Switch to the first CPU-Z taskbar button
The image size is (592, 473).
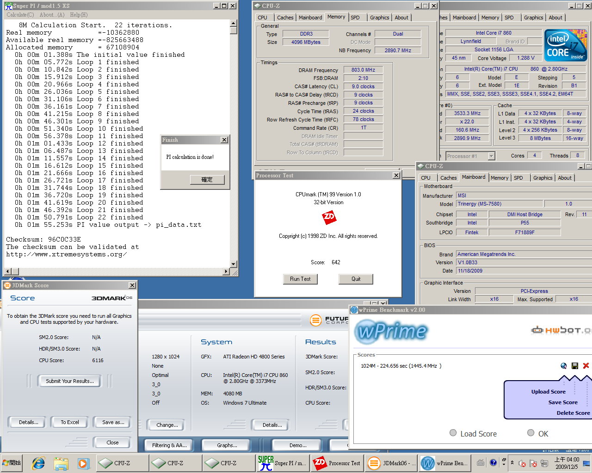[x=123, y=463]
